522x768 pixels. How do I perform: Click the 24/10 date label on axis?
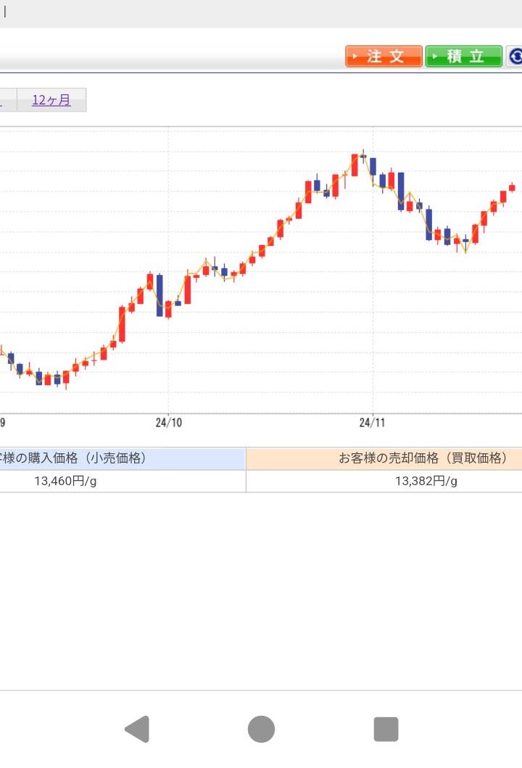pos(168,423)
